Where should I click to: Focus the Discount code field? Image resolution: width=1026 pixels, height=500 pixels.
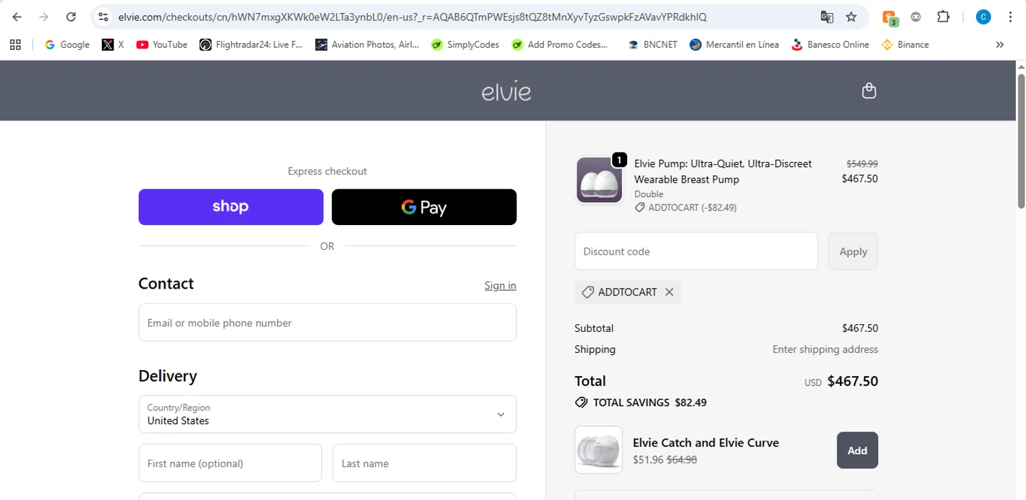(x=696, y=251)
